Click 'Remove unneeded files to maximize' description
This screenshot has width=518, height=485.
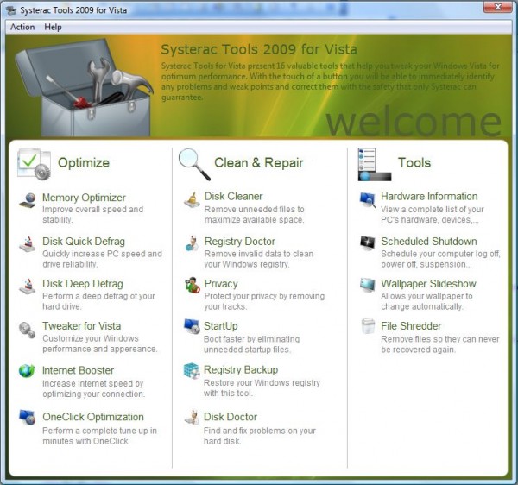click(255, 215)
